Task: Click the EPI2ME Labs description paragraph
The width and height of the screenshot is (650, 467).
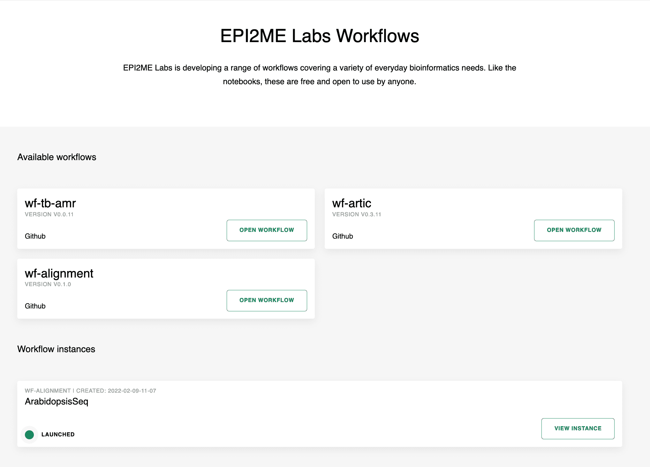Action: click(x=320, y=75)
